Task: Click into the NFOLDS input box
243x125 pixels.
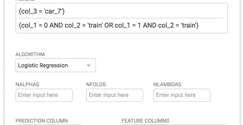Action: tap(115, 95)
